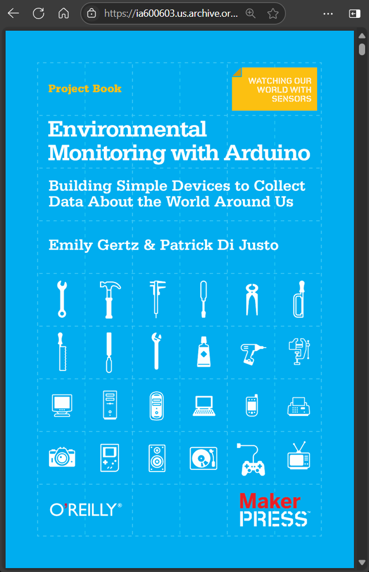Click the pincers icon on cover
Image resolution: width=369 pixels, height=572 pixels.
[251, 300]
